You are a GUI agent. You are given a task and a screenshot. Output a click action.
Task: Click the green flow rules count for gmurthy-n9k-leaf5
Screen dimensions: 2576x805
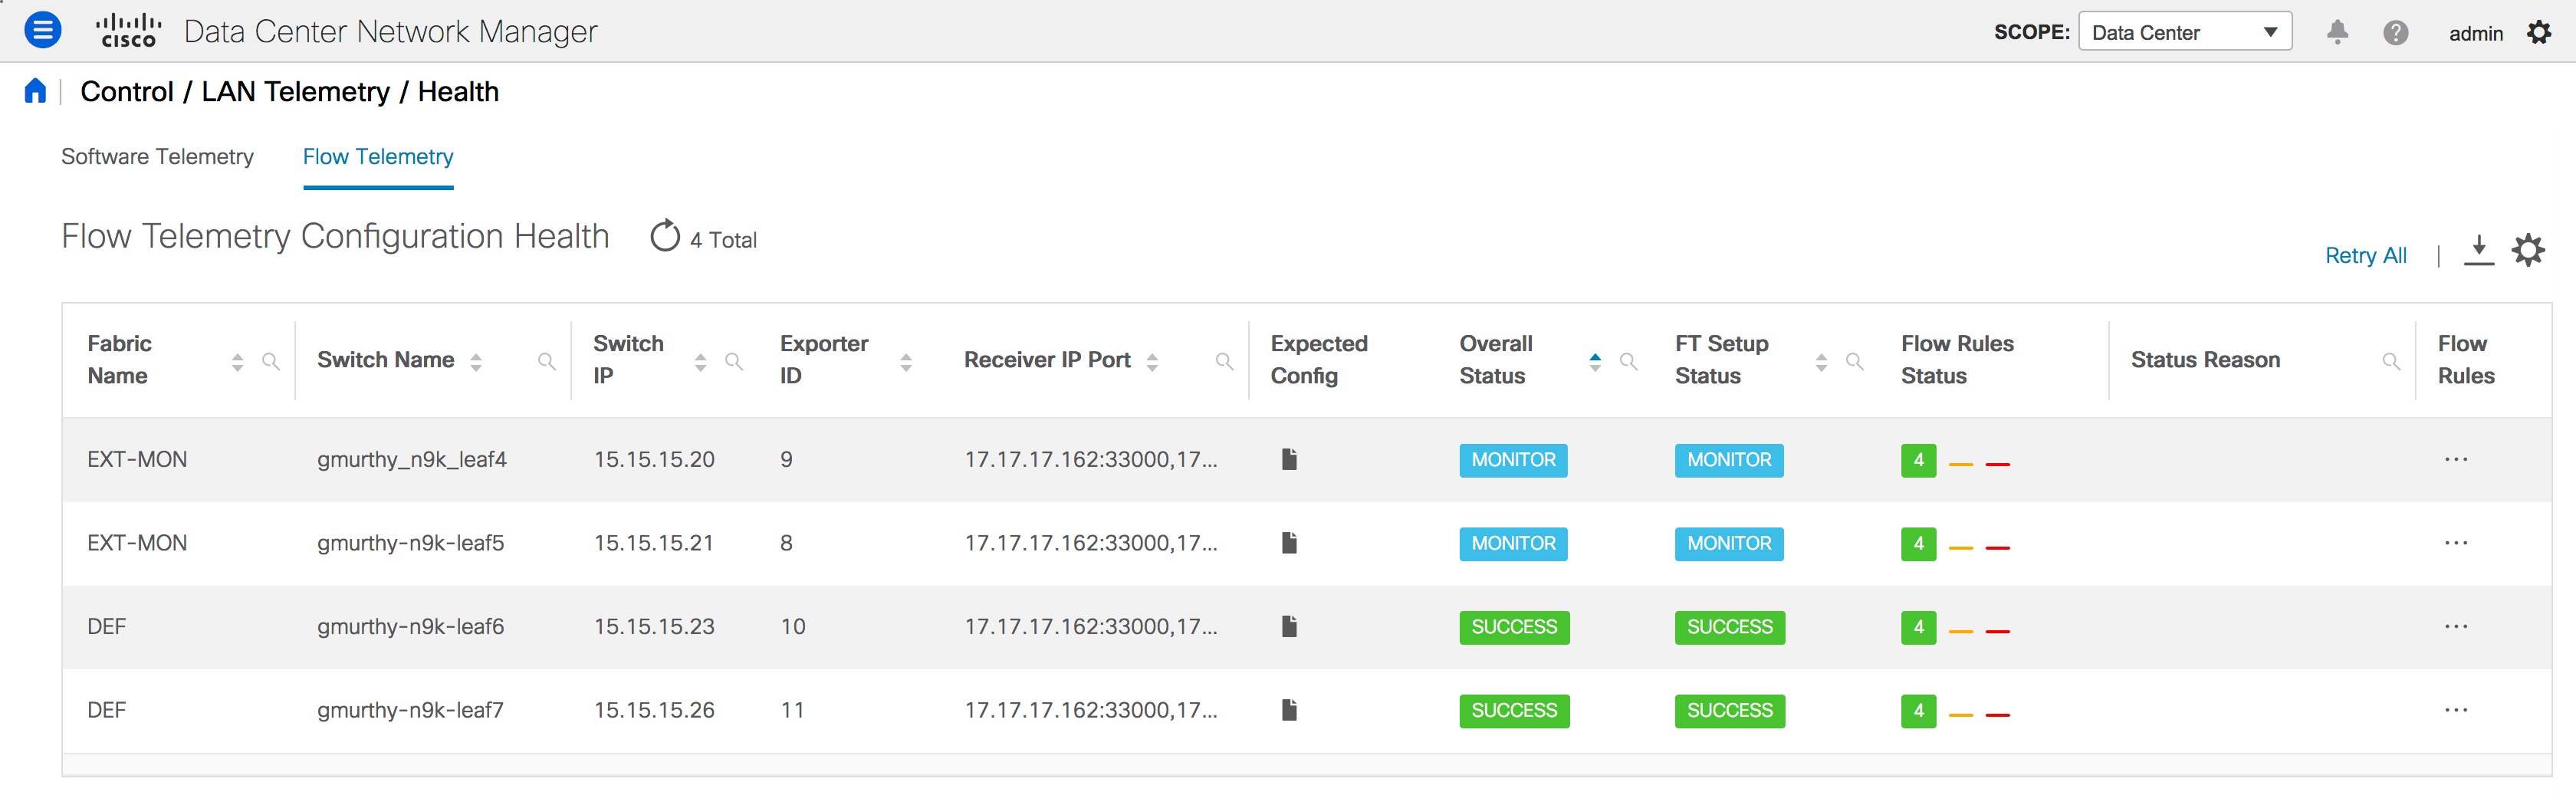click(1918, 544)
